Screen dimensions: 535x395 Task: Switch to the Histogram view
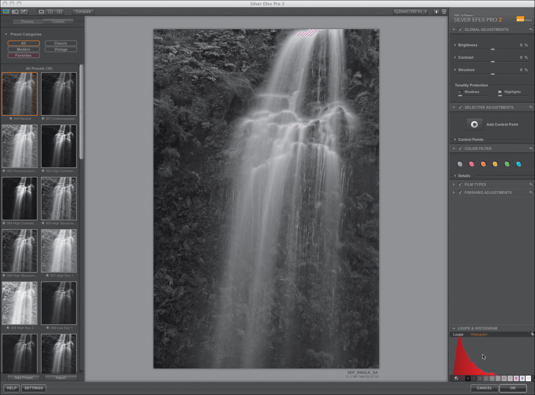coord(479,334)
